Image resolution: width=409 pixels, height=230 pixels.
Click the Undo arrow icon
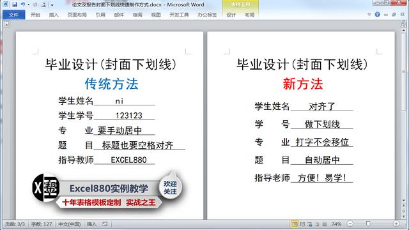click(x=23, y=4)
